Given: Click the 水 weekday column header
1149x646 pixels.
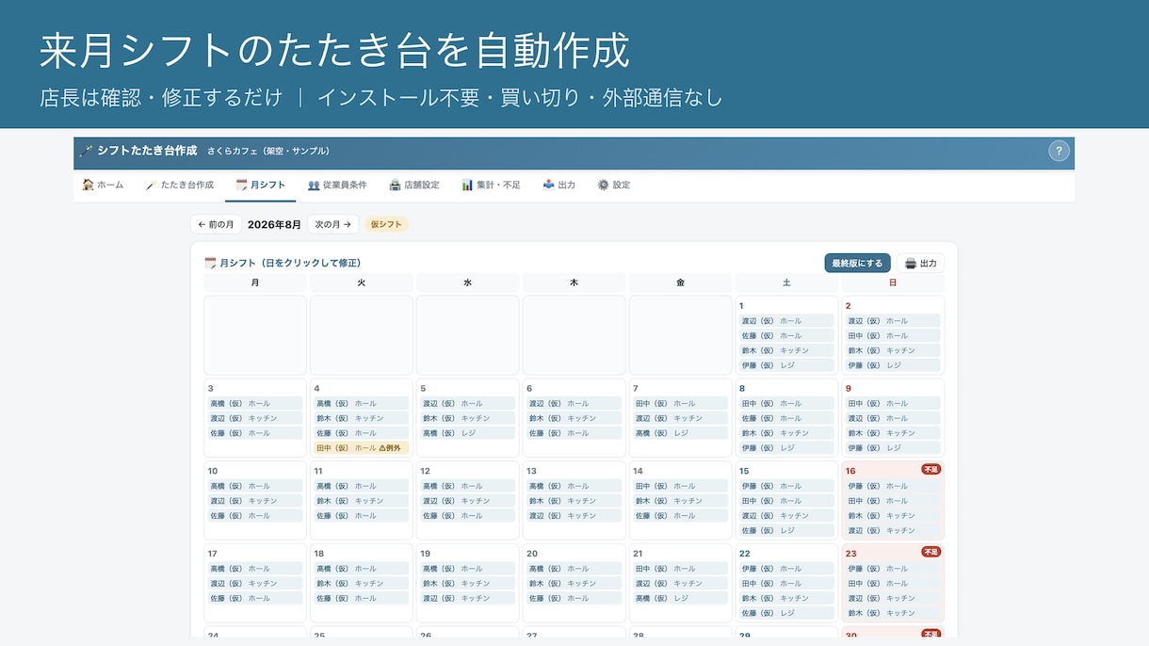Looking at the screenshot, I should click(468, 283).
